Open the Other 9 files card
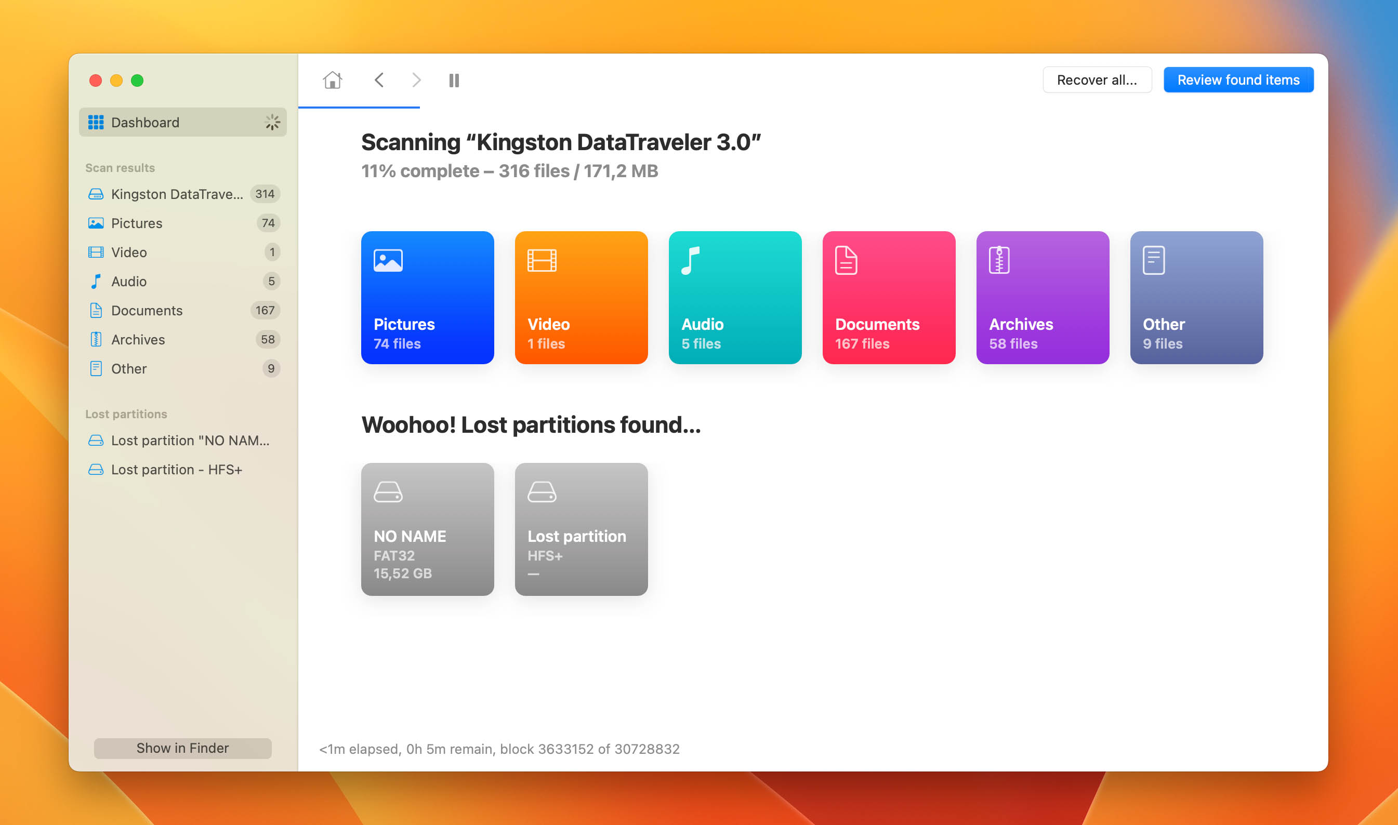The width and height of the screenshot is (1398, 825). tap(1196, 297)
